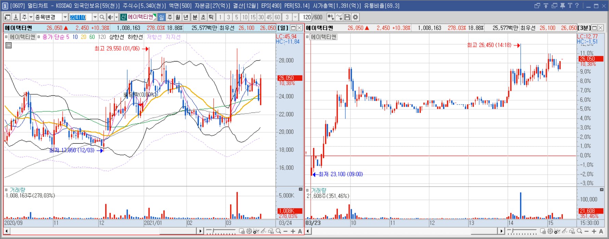Screen dimensions: 609x239
Task: Open chart settings gear in top toolbar
Action: (355, 17)
